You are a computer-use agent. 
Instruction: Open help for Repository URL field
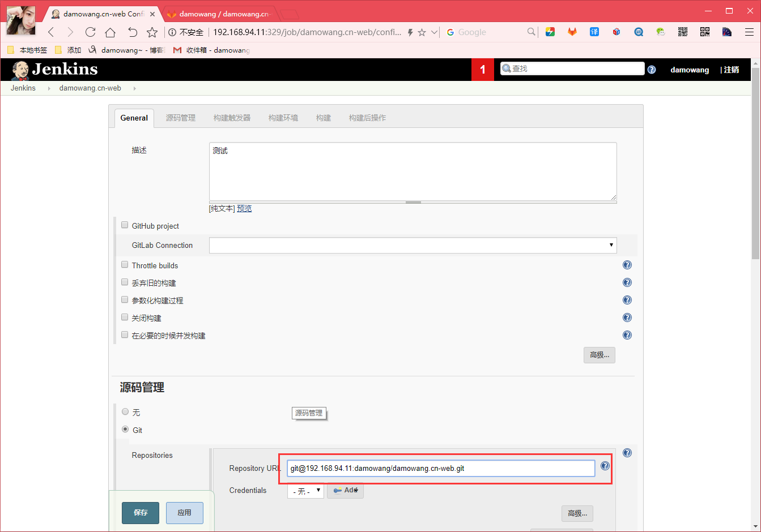tap(605, 466)
